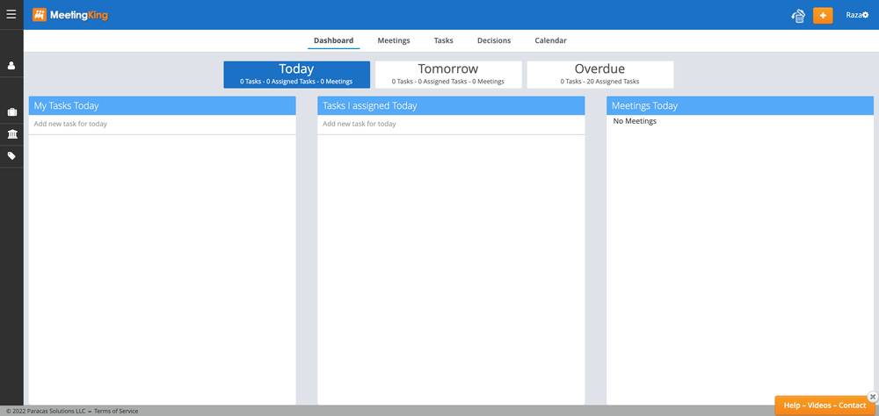
Task: Click Add new task field under My Tasks Today
Action: pyautogui.click(x=162, y=124)
